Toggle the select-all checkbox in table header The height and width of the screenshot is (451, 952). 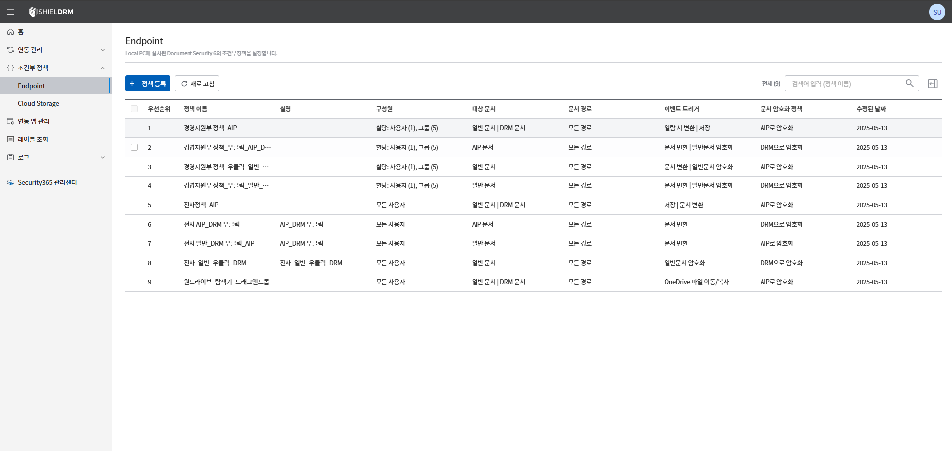[134, 109]
